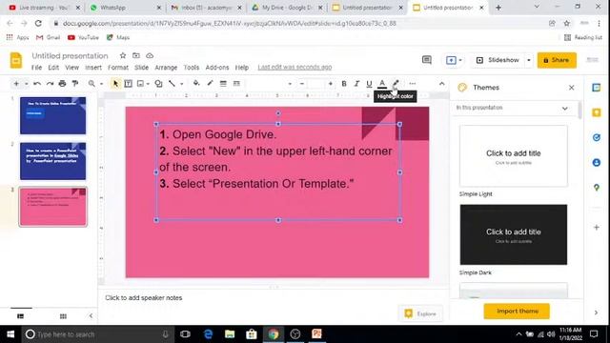Viewport: 610px width, 343px height.
Task: Hide the menus with the collapse chevron
Action: [x=441, y=84]
